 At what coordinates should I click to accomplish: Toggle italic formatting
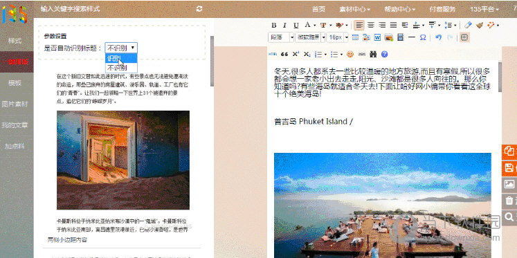point(285,26)
